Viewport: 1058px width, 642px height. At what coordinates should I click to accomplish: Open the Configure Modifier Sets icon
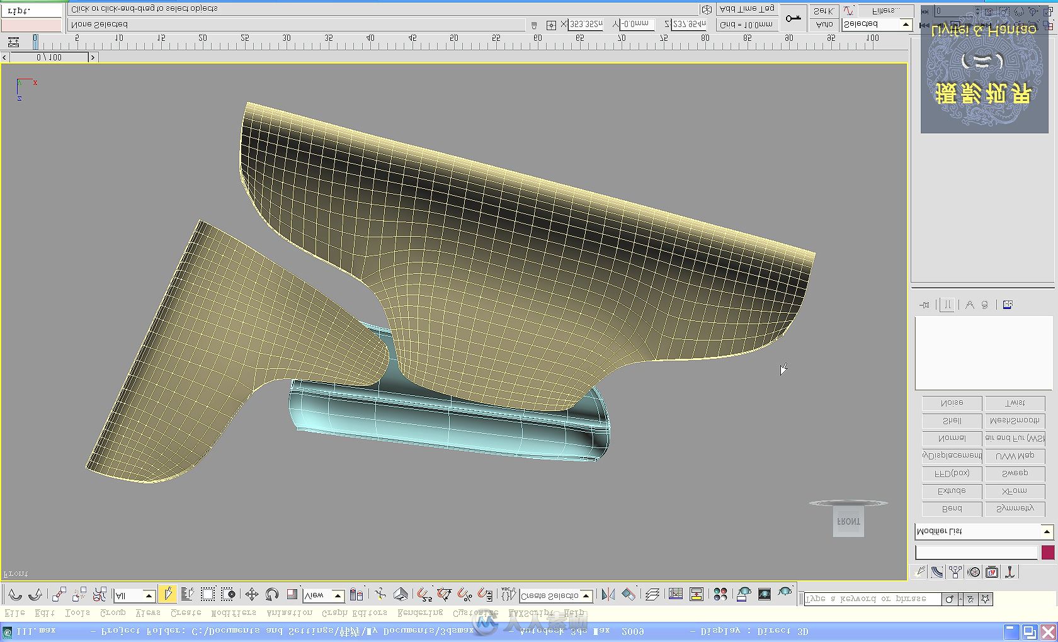point(1007,305)
